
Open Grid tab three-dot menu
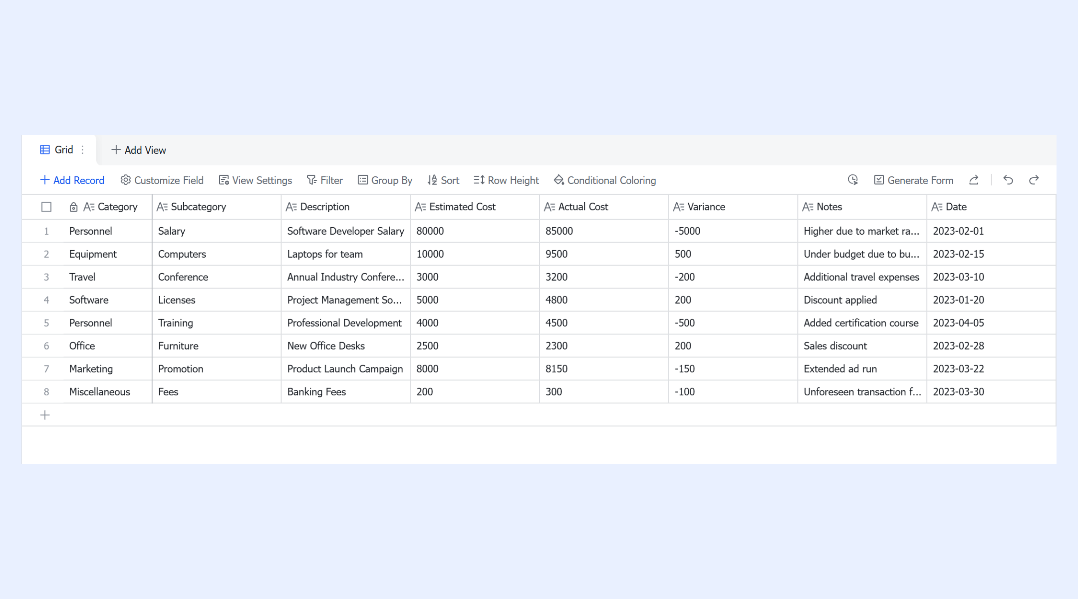(82, 150)
